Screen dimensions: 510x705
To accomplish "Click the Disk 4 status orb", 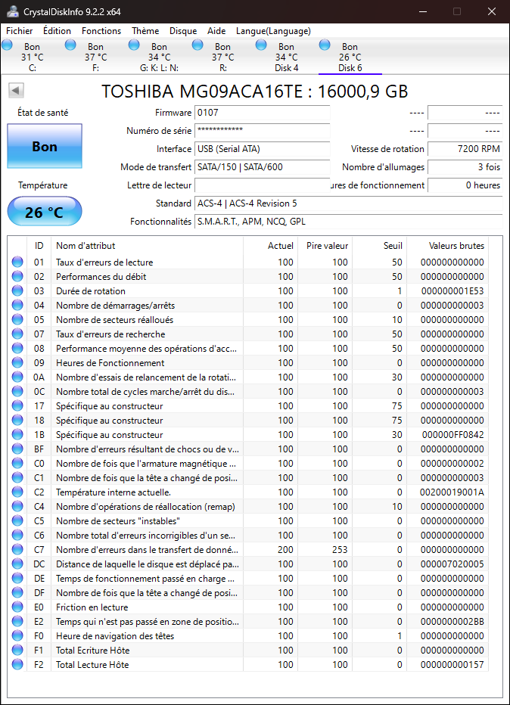I will [262, 45].
